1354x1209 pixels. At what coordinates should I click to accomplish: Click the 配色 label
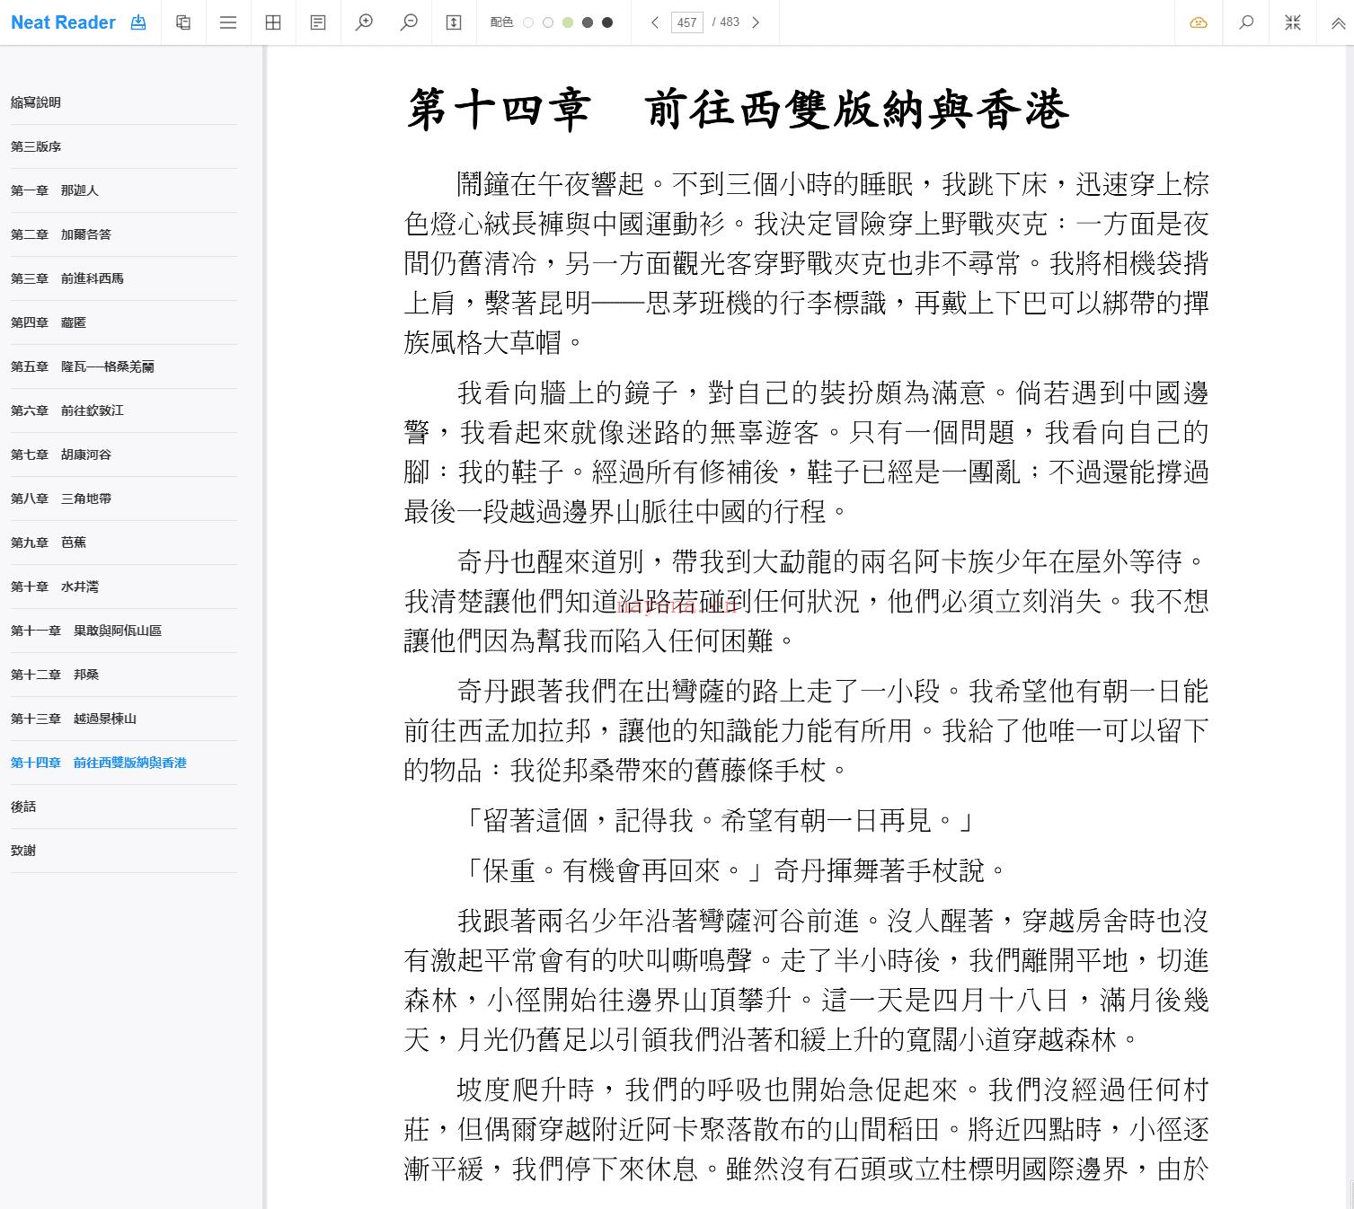pyautogui.click(x=501, y=22)
